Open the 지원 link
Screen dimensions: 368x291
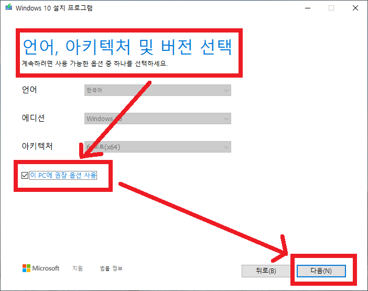[x=78, y=268]
